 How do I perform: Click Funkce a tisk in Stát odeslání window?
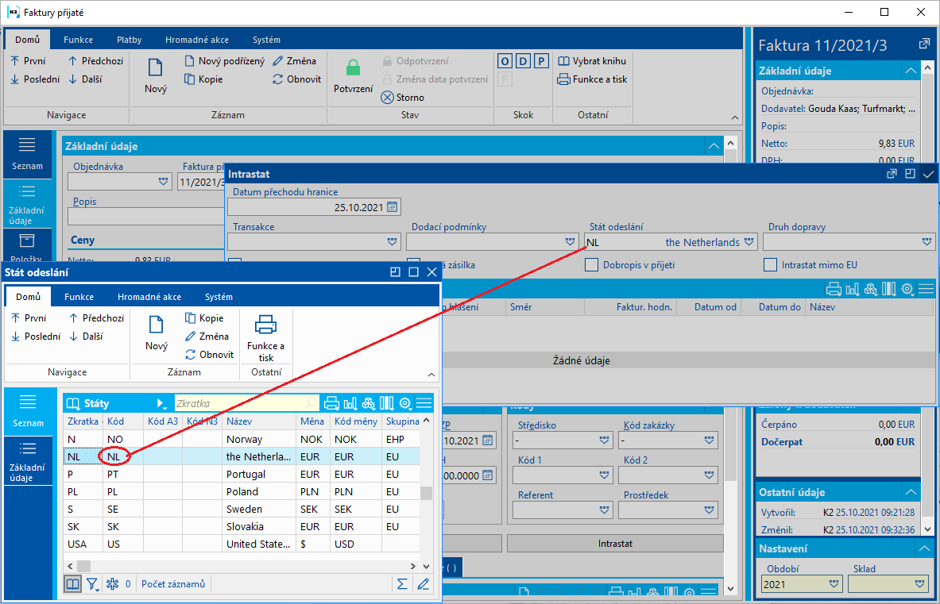tap(265, 337)
